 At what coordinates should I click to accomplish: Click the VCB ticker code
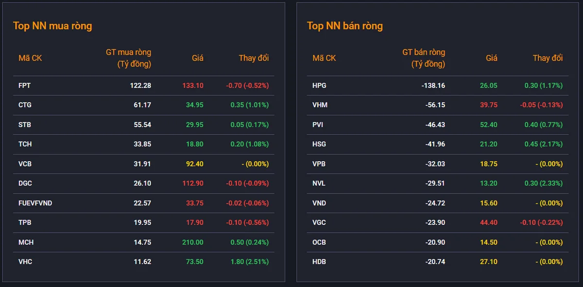[x=25, y=164]
